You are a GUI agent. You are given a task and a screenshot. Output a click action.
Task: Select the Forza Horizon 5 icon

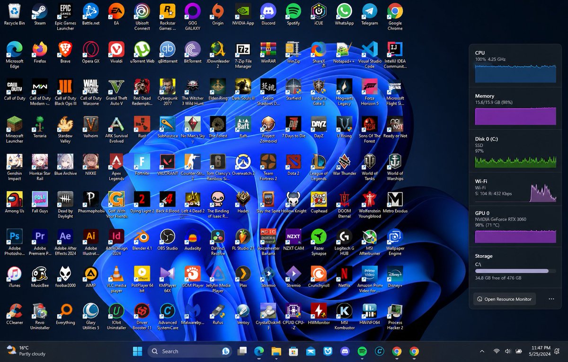pos(370,92)
